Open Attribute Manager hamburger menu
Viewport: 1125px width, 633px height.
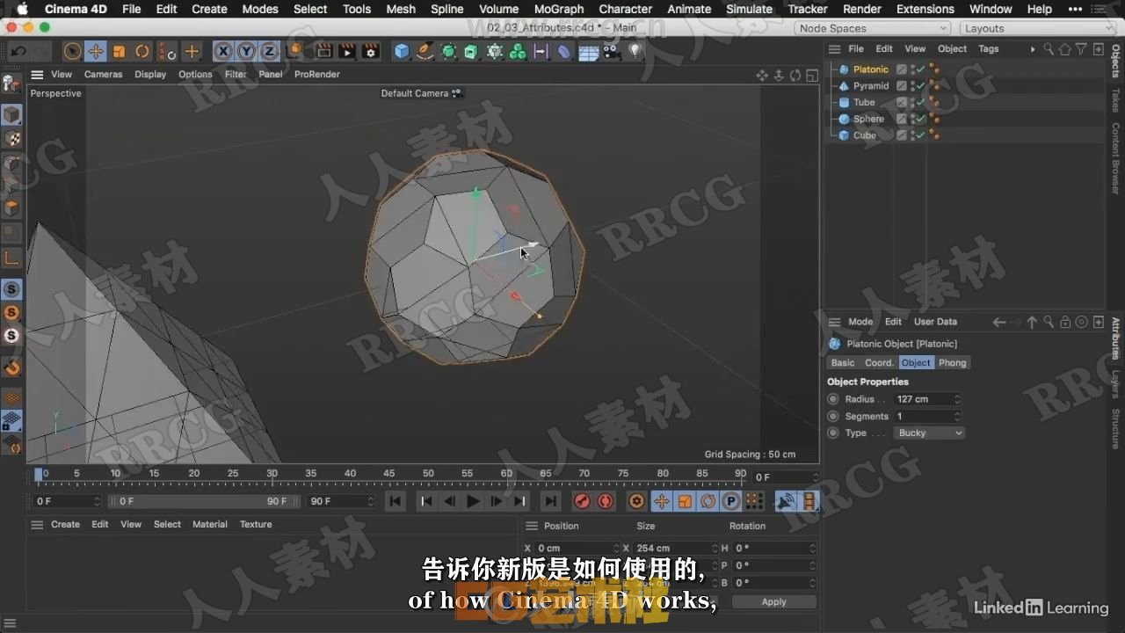point(835,322)
